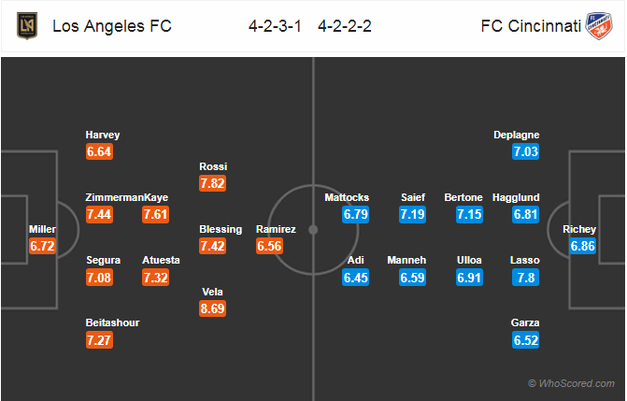The height and width of the screenshot is (401, 627).
Task: Select Rossi's 7.82 rating badge
Action: (x=212, y=183)
